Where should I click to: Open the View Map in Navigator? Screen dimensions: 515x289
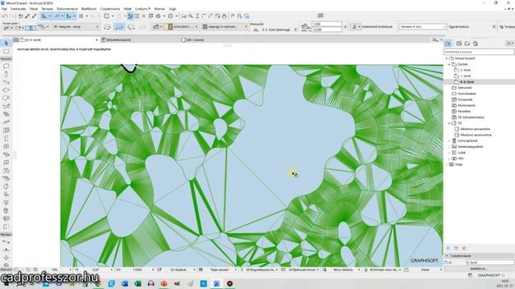pyautogui.click(x=459, y=43)
